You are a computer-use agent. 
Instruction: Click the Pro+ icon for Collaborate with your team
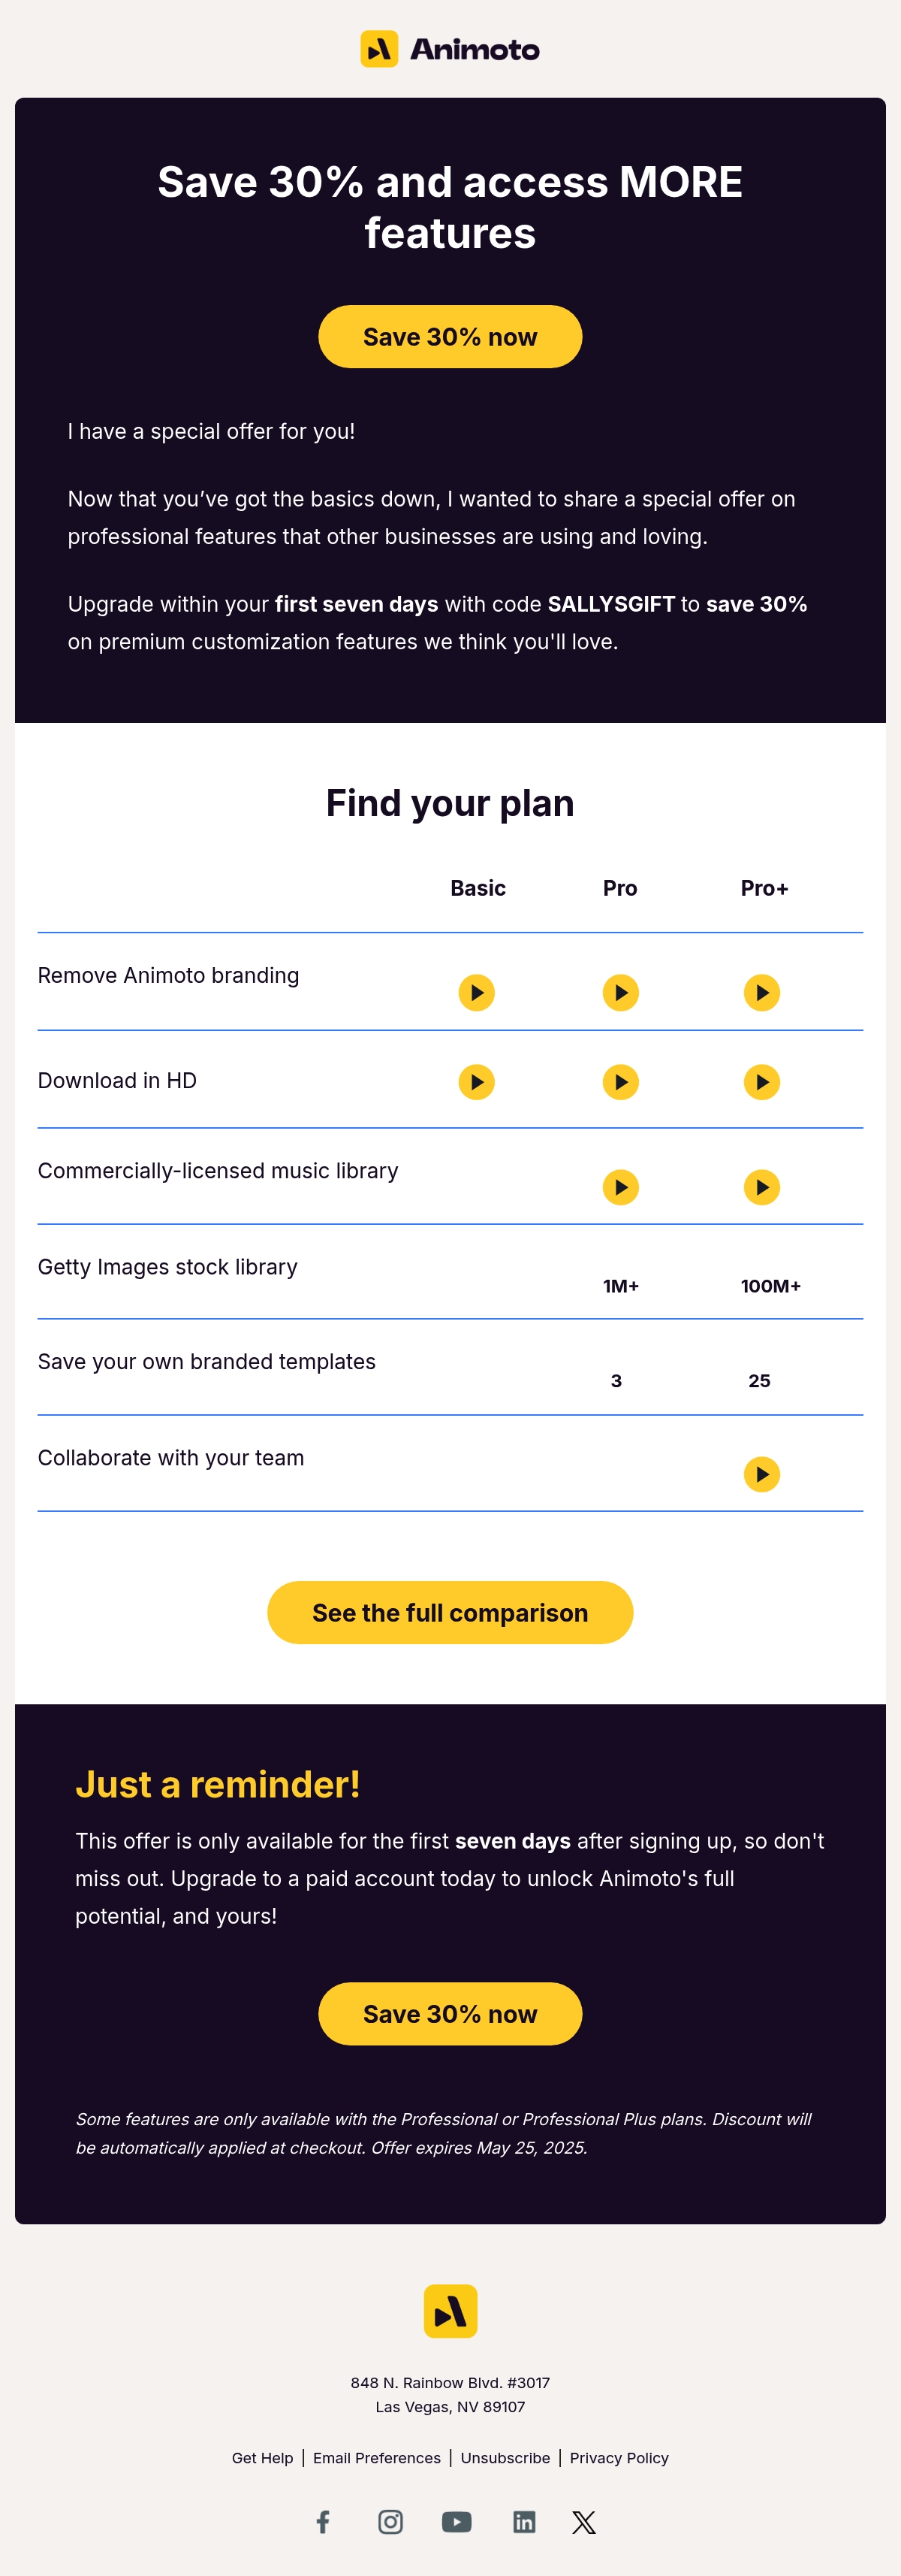pos(762,1473)
